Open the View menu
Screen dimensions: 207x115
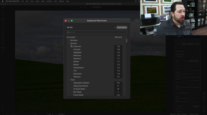tap(55, 1)
